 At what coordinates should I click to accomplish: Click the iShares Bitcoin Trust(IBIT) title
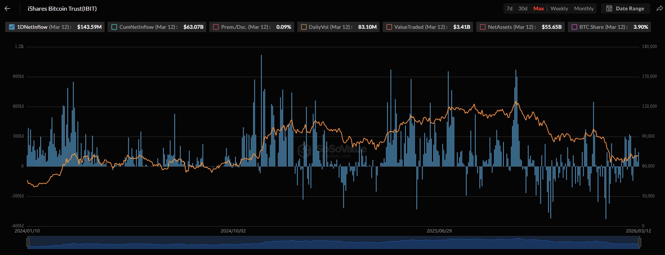click(62, 8)
